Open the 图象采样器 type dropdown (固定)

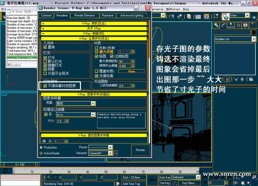click(76, 103)
